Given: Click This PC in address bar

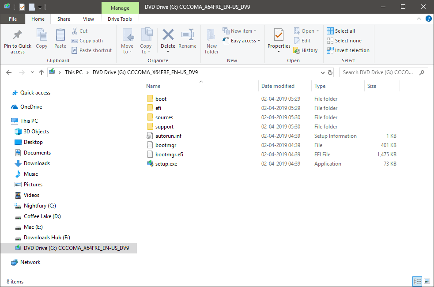Looking at the screenshot, I should [74, 72].
